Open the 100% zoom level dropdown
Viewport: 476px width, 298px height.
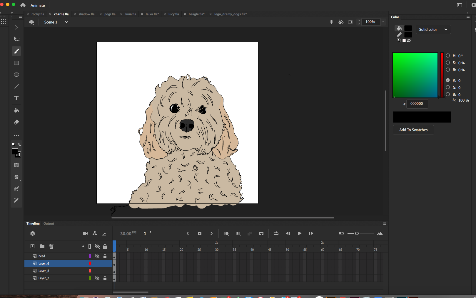pyautogui.click(x=383, y=22)
